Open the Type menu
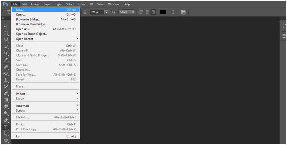This screenshot has width=287, height=145. (x=58, y=4)
